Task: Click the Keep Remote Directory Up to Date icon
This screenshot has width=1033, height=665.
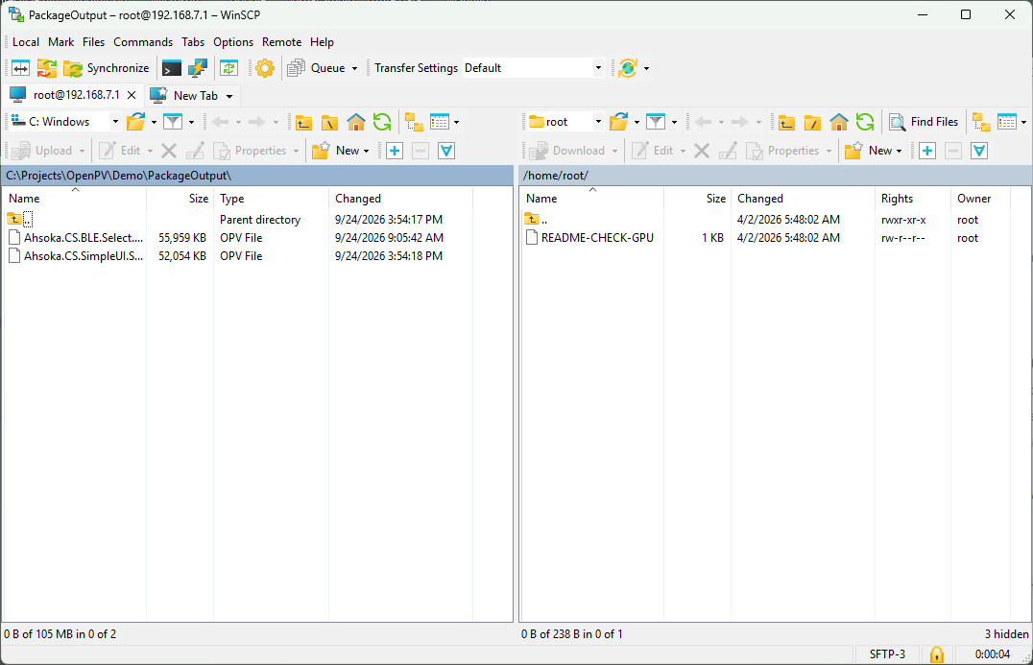Action: [229, 68]
